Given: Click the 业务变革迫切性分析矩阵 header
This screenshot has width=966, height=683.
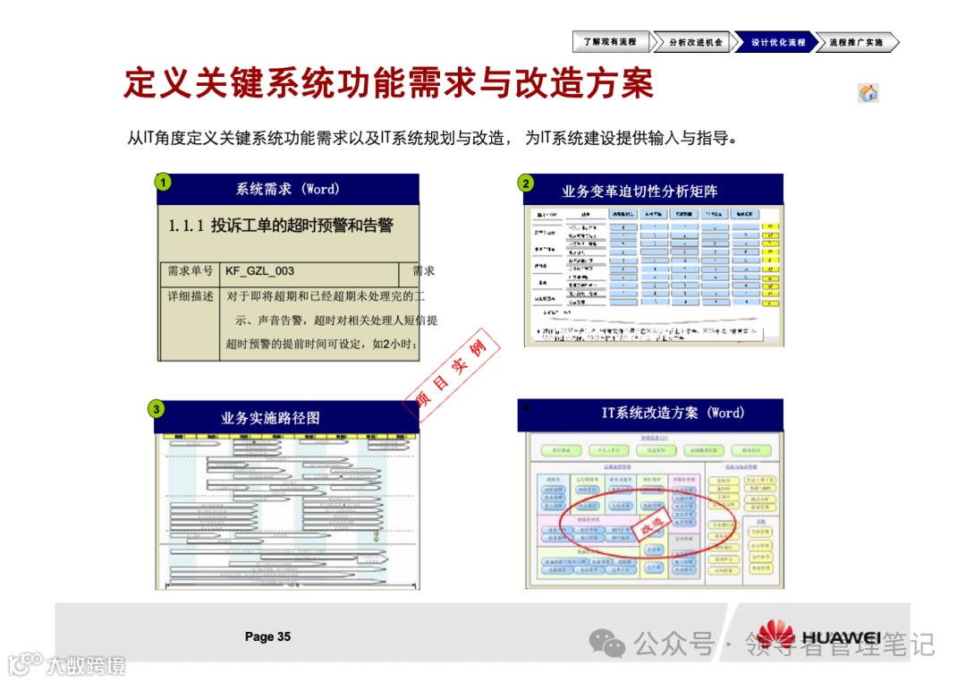Looking at the screenshot, I should [x=654, y=190].
